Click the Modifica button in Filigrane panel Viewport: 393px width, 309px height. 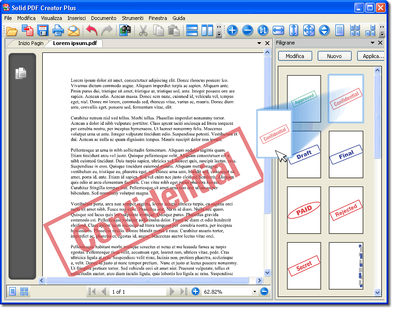(x=295, y=56)
